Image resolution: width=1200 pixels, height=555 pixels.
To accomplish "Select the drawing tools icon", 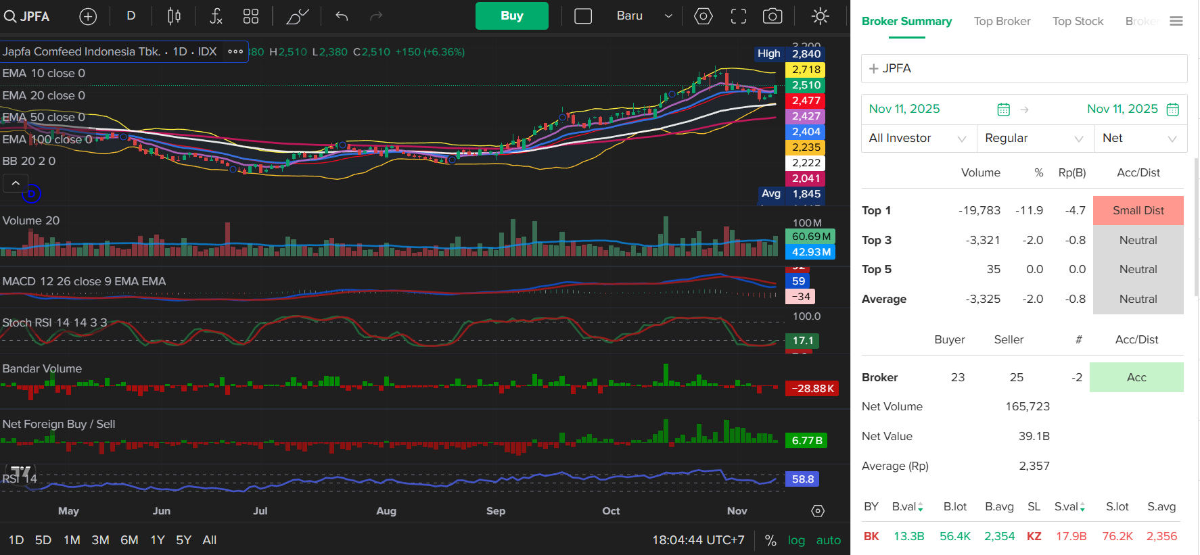I will click(x=297, y=16).
